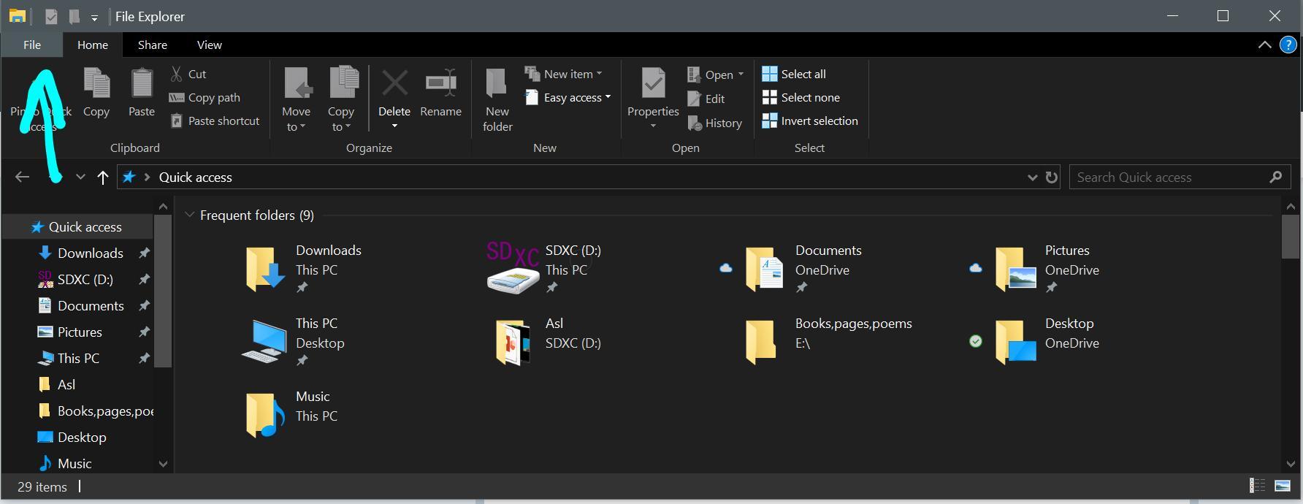Screen dimensions: 1303x504
Task: Go back with the left arrow
Action: coord(23,177)
